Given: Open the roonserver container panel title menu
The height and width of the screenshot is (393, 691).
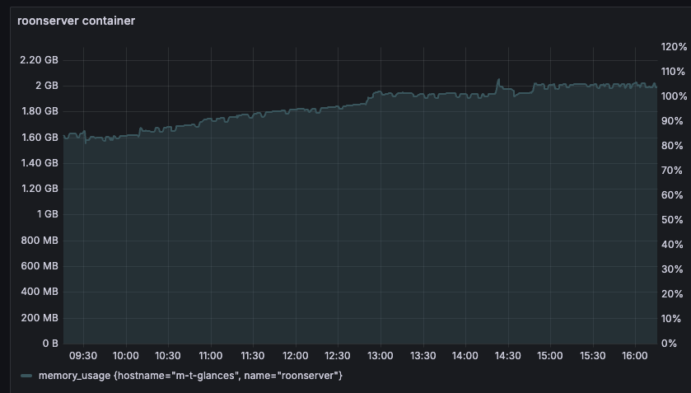Looking at the screenshot, I should point(76,21).
